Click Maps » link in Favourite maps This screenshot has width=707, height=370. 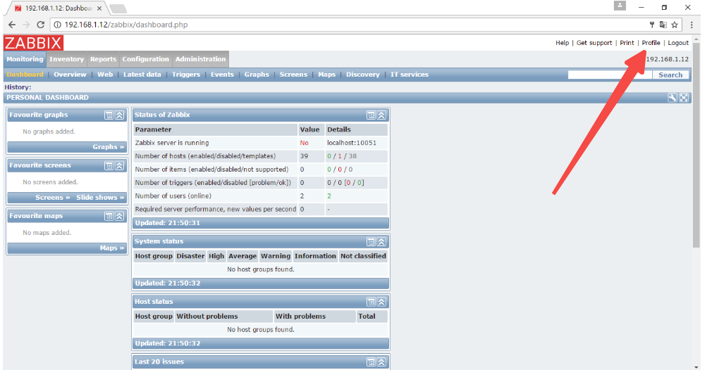(x=112, y=248)
